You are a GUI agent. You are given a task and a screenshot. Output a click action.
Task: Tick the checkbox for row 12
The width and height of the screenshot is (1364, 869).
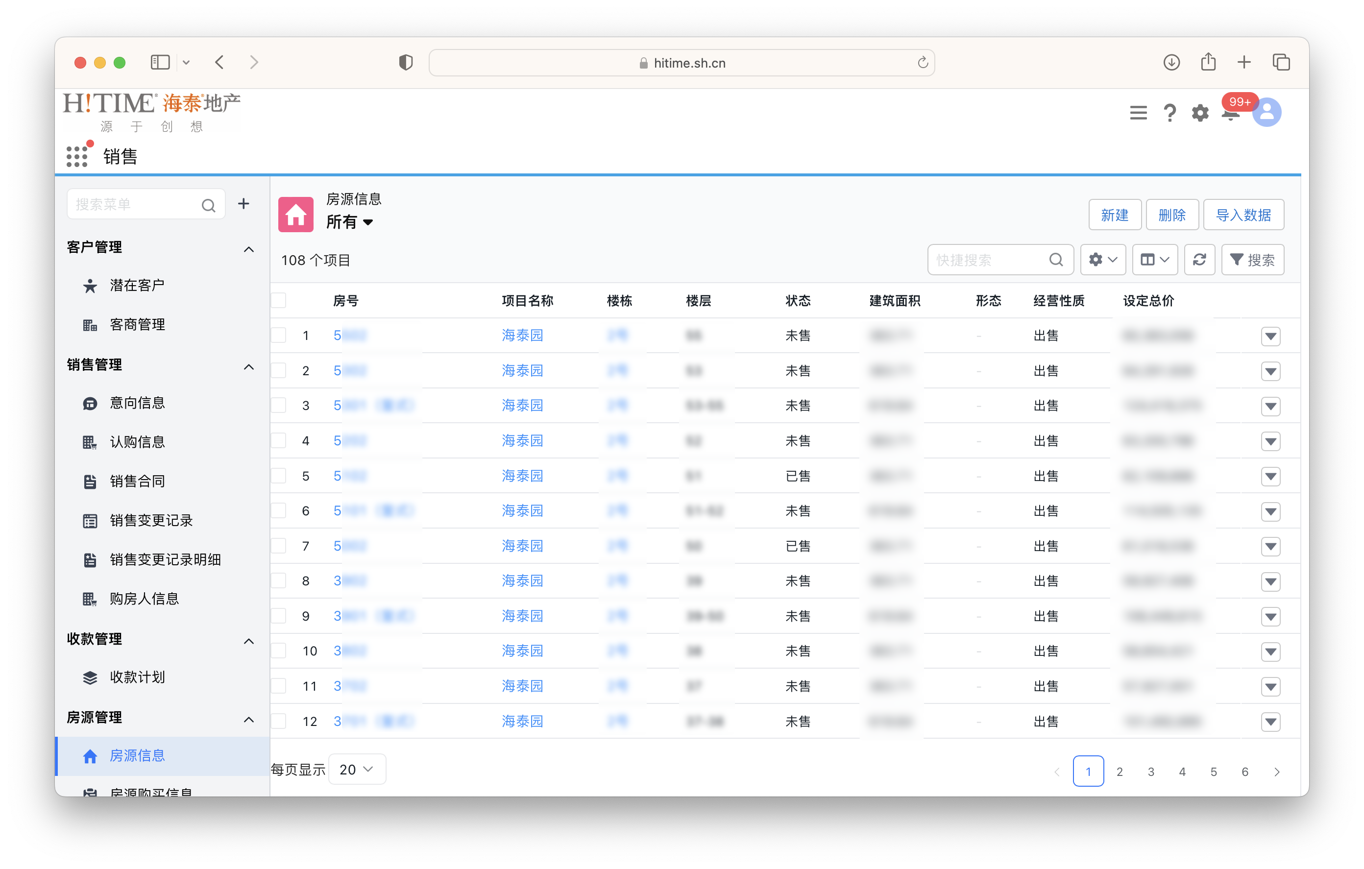tap(279, 721)
